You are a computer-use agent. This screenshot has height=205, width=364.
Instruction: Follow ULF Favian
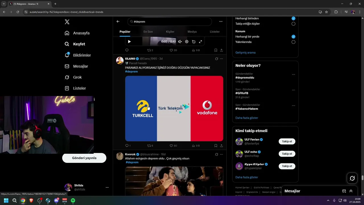[x=287, y=142]
